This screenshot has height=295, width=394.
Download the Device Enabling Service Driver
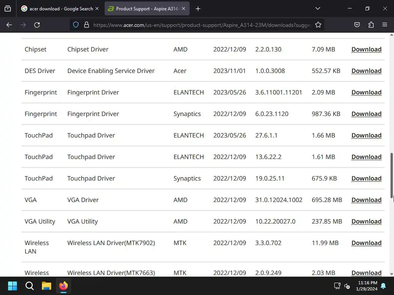366,71
